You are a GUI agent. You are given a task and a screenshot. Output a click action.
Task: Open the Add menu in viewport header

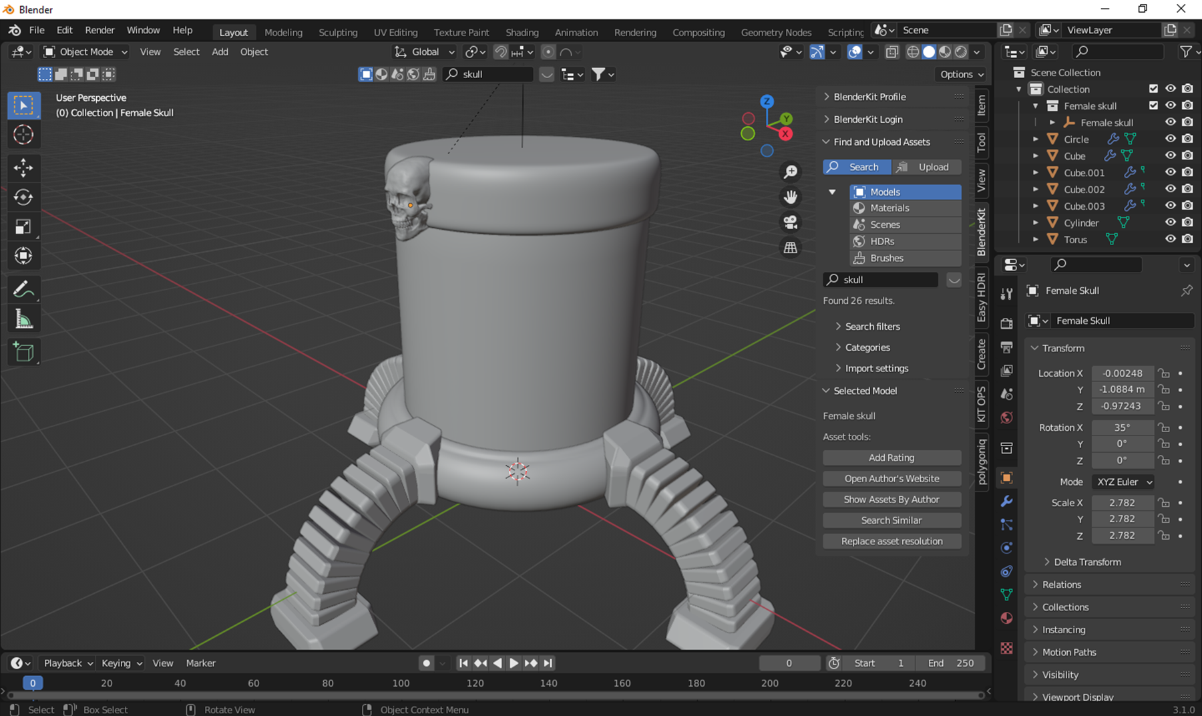click(220, 52)
